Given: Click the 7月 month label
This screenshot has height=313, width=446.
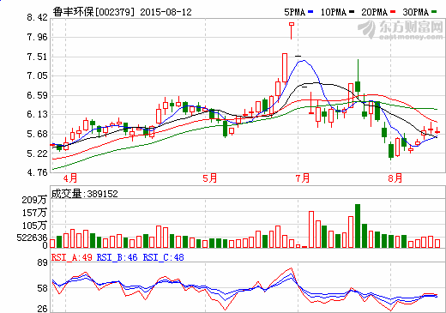Looking at the screenshot, I should [x=303, y=178].
